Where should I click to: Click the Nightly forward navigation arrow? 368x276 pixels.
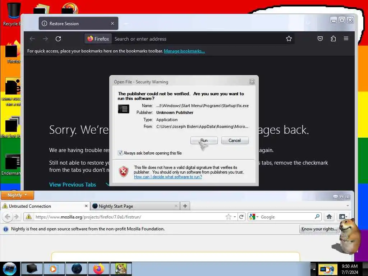tap(17, 217)
